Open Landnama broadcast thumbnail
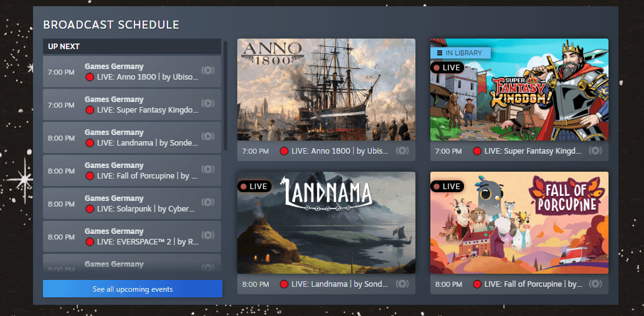 click(x=326, y=223)
